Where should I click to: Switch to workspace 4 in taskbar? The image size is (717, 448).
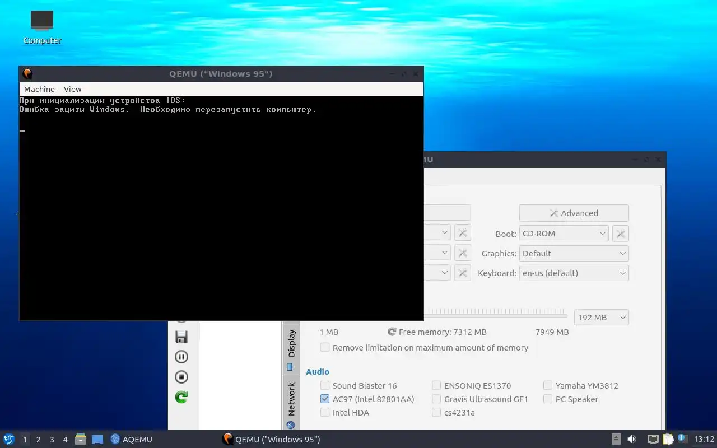click(x=66, y=440)
